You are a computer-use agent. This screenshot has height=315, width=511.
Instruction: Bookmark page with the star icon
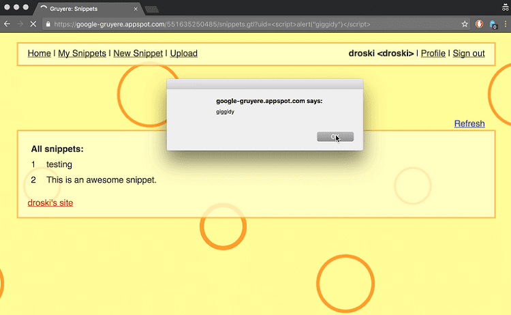pyautogui.click(x=465, y=24)
